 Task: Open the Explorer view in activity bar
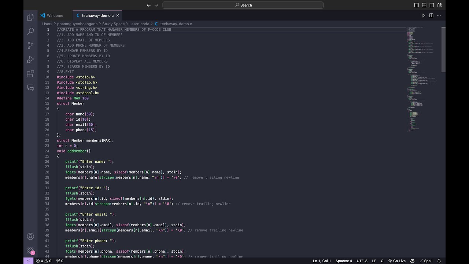[30, 17]
